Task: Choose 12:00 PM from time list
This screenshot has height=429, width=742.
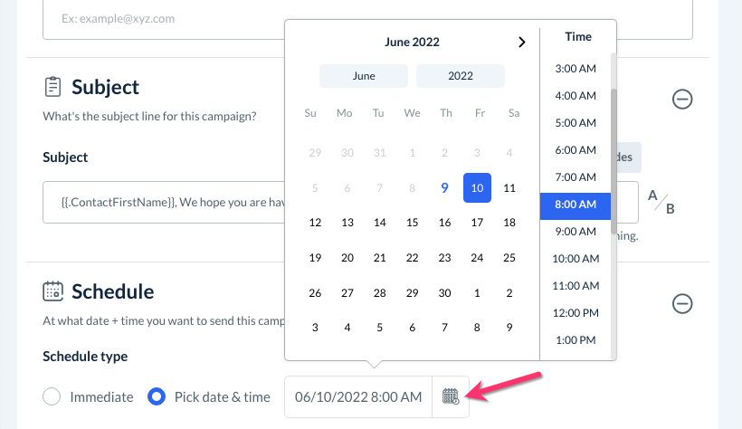Action: [x=576, y=313]
